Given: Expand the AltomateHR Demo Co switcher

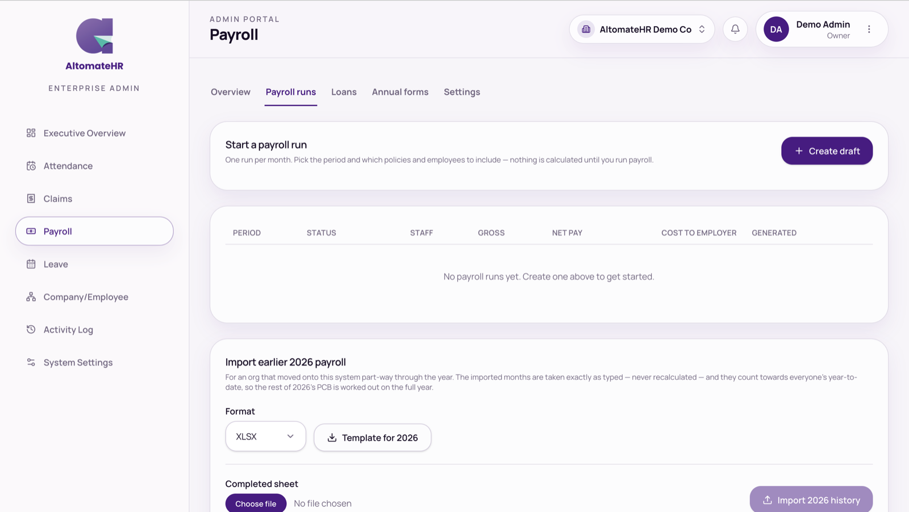Looking at the screenshot, I should click(642, 29).
